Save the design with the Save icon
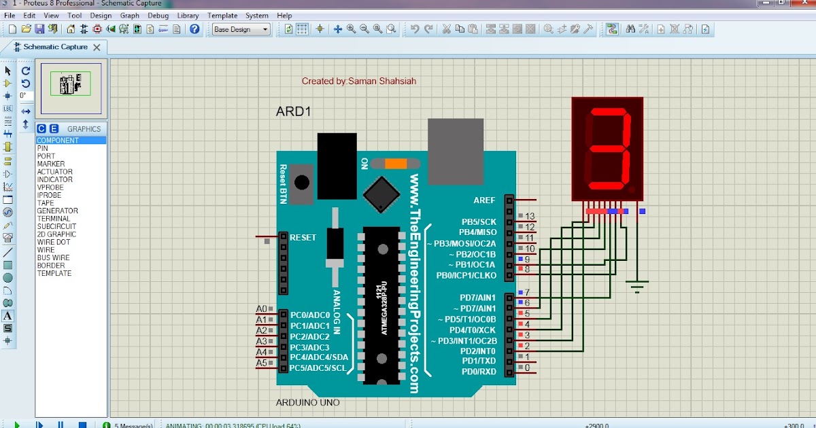 coord(40,29)
